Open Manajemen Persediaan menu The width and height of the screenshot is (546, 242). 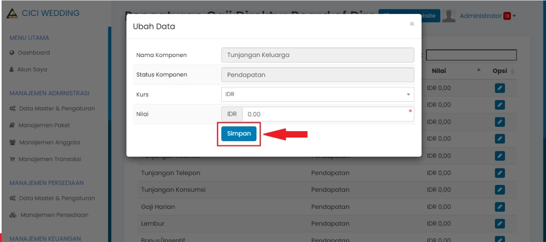[54, 215]
